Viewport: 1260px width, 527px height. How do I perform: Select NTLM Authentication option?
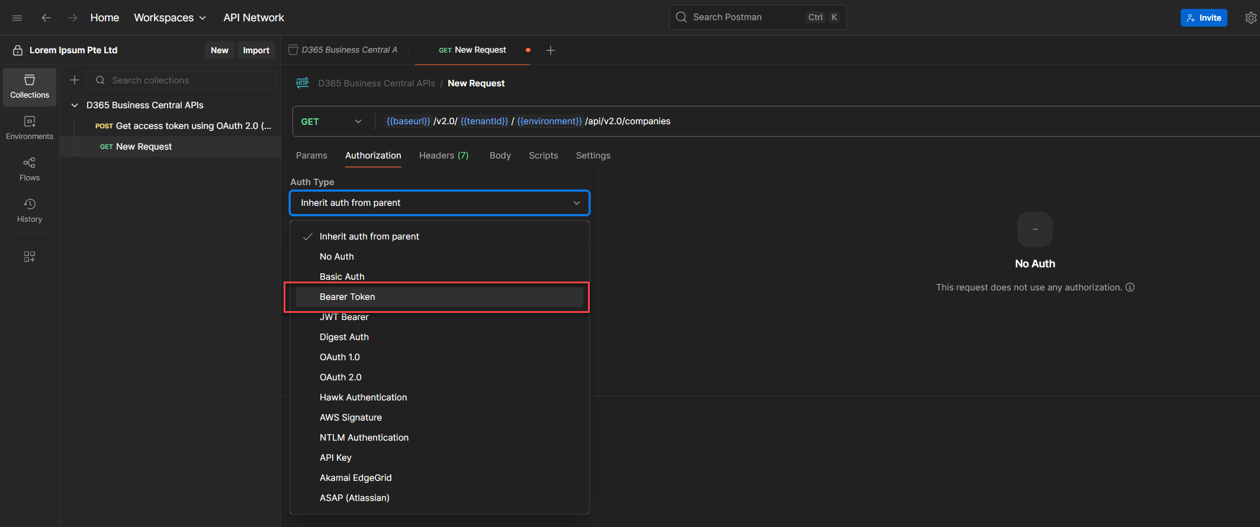coord(439,438)
